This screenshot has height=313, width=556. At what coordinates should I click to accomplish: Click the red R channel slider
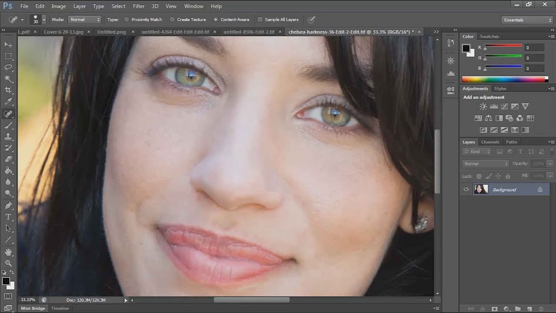tap(503, 47)
